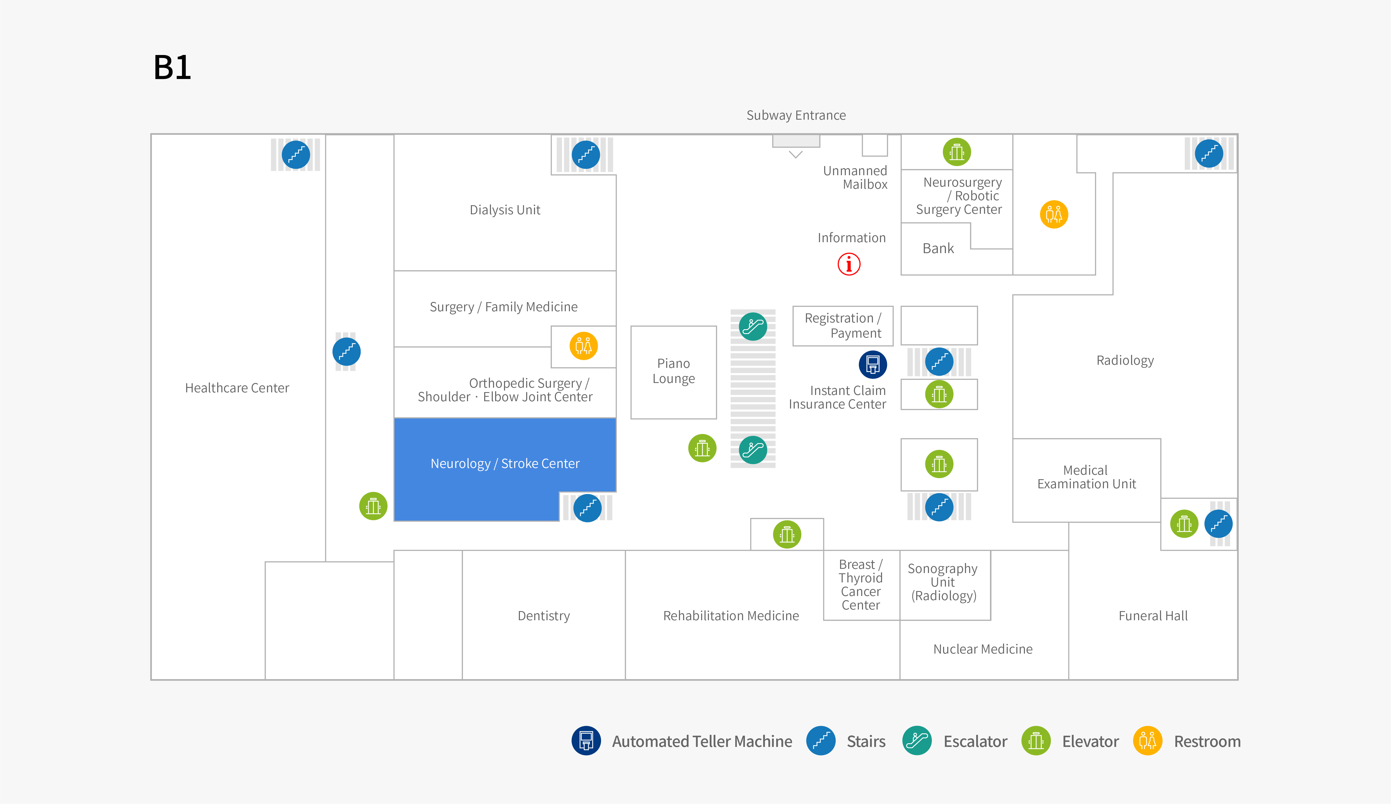Screen dimensions: 1391x804
Task: Click the Radiology room label
Action: [1125, 360]
